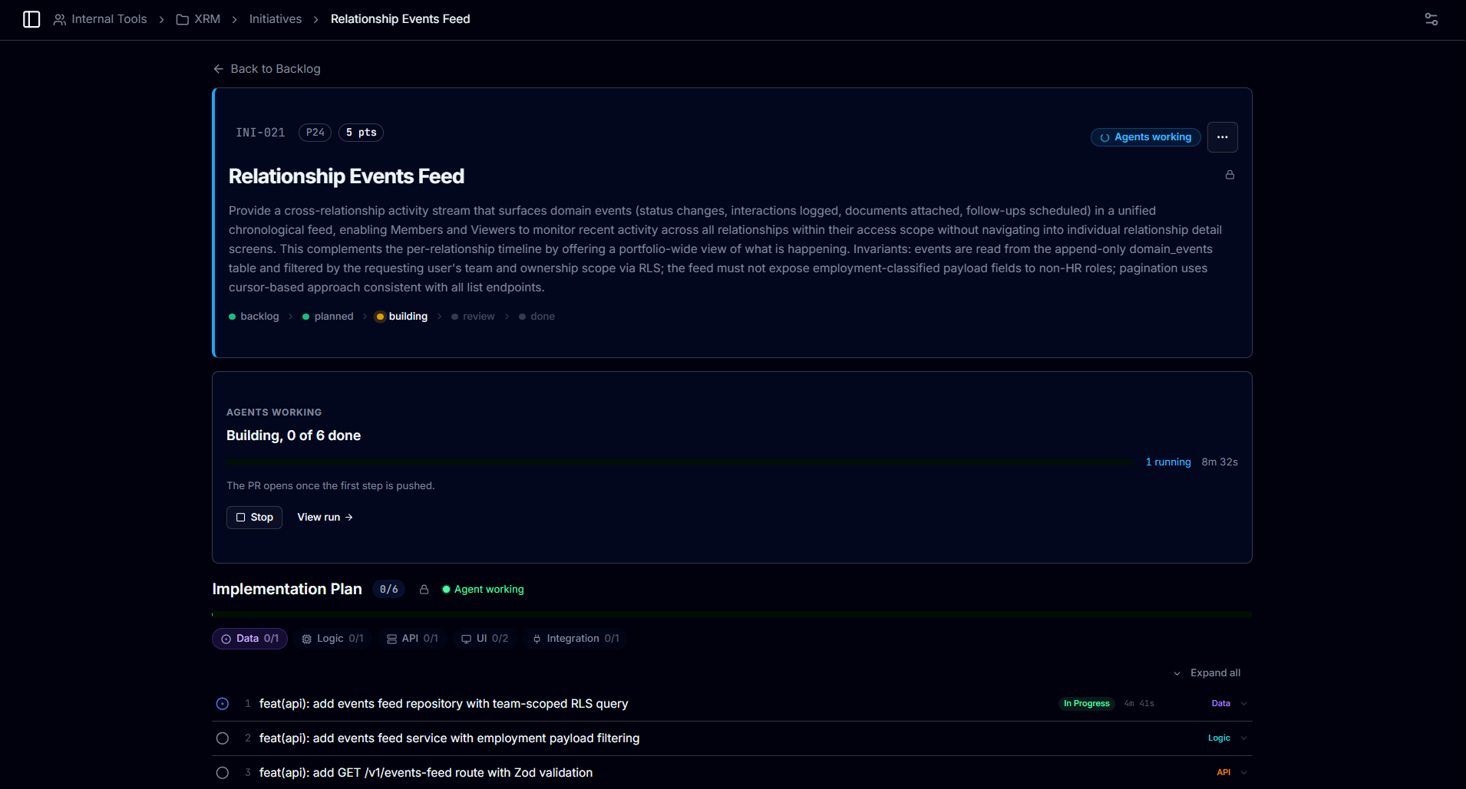
Task: Go Back to Backlog
Action: [267, 69]
